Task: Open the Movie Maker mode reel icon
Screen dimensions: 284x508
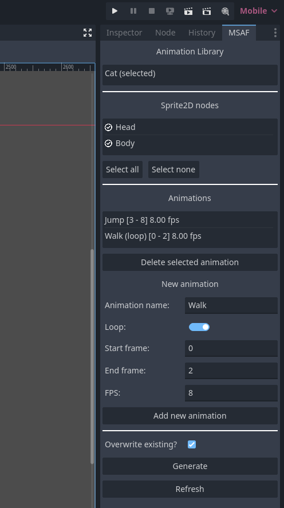Action: (225, 11)
